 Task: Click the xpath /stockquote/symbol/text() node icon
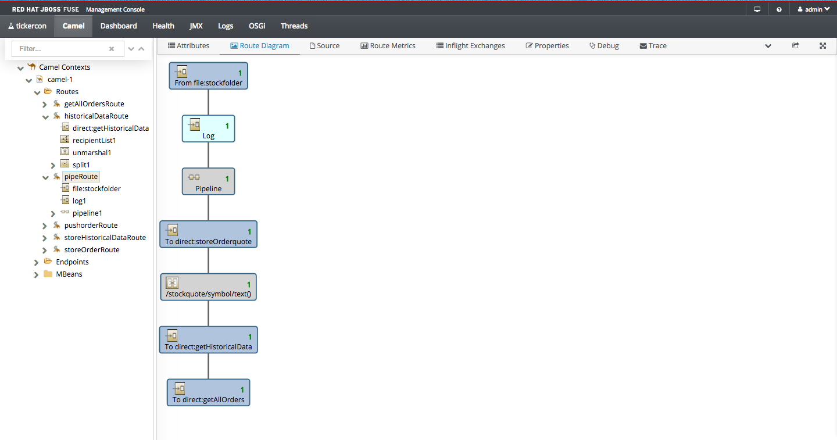[x=172, y=283]
